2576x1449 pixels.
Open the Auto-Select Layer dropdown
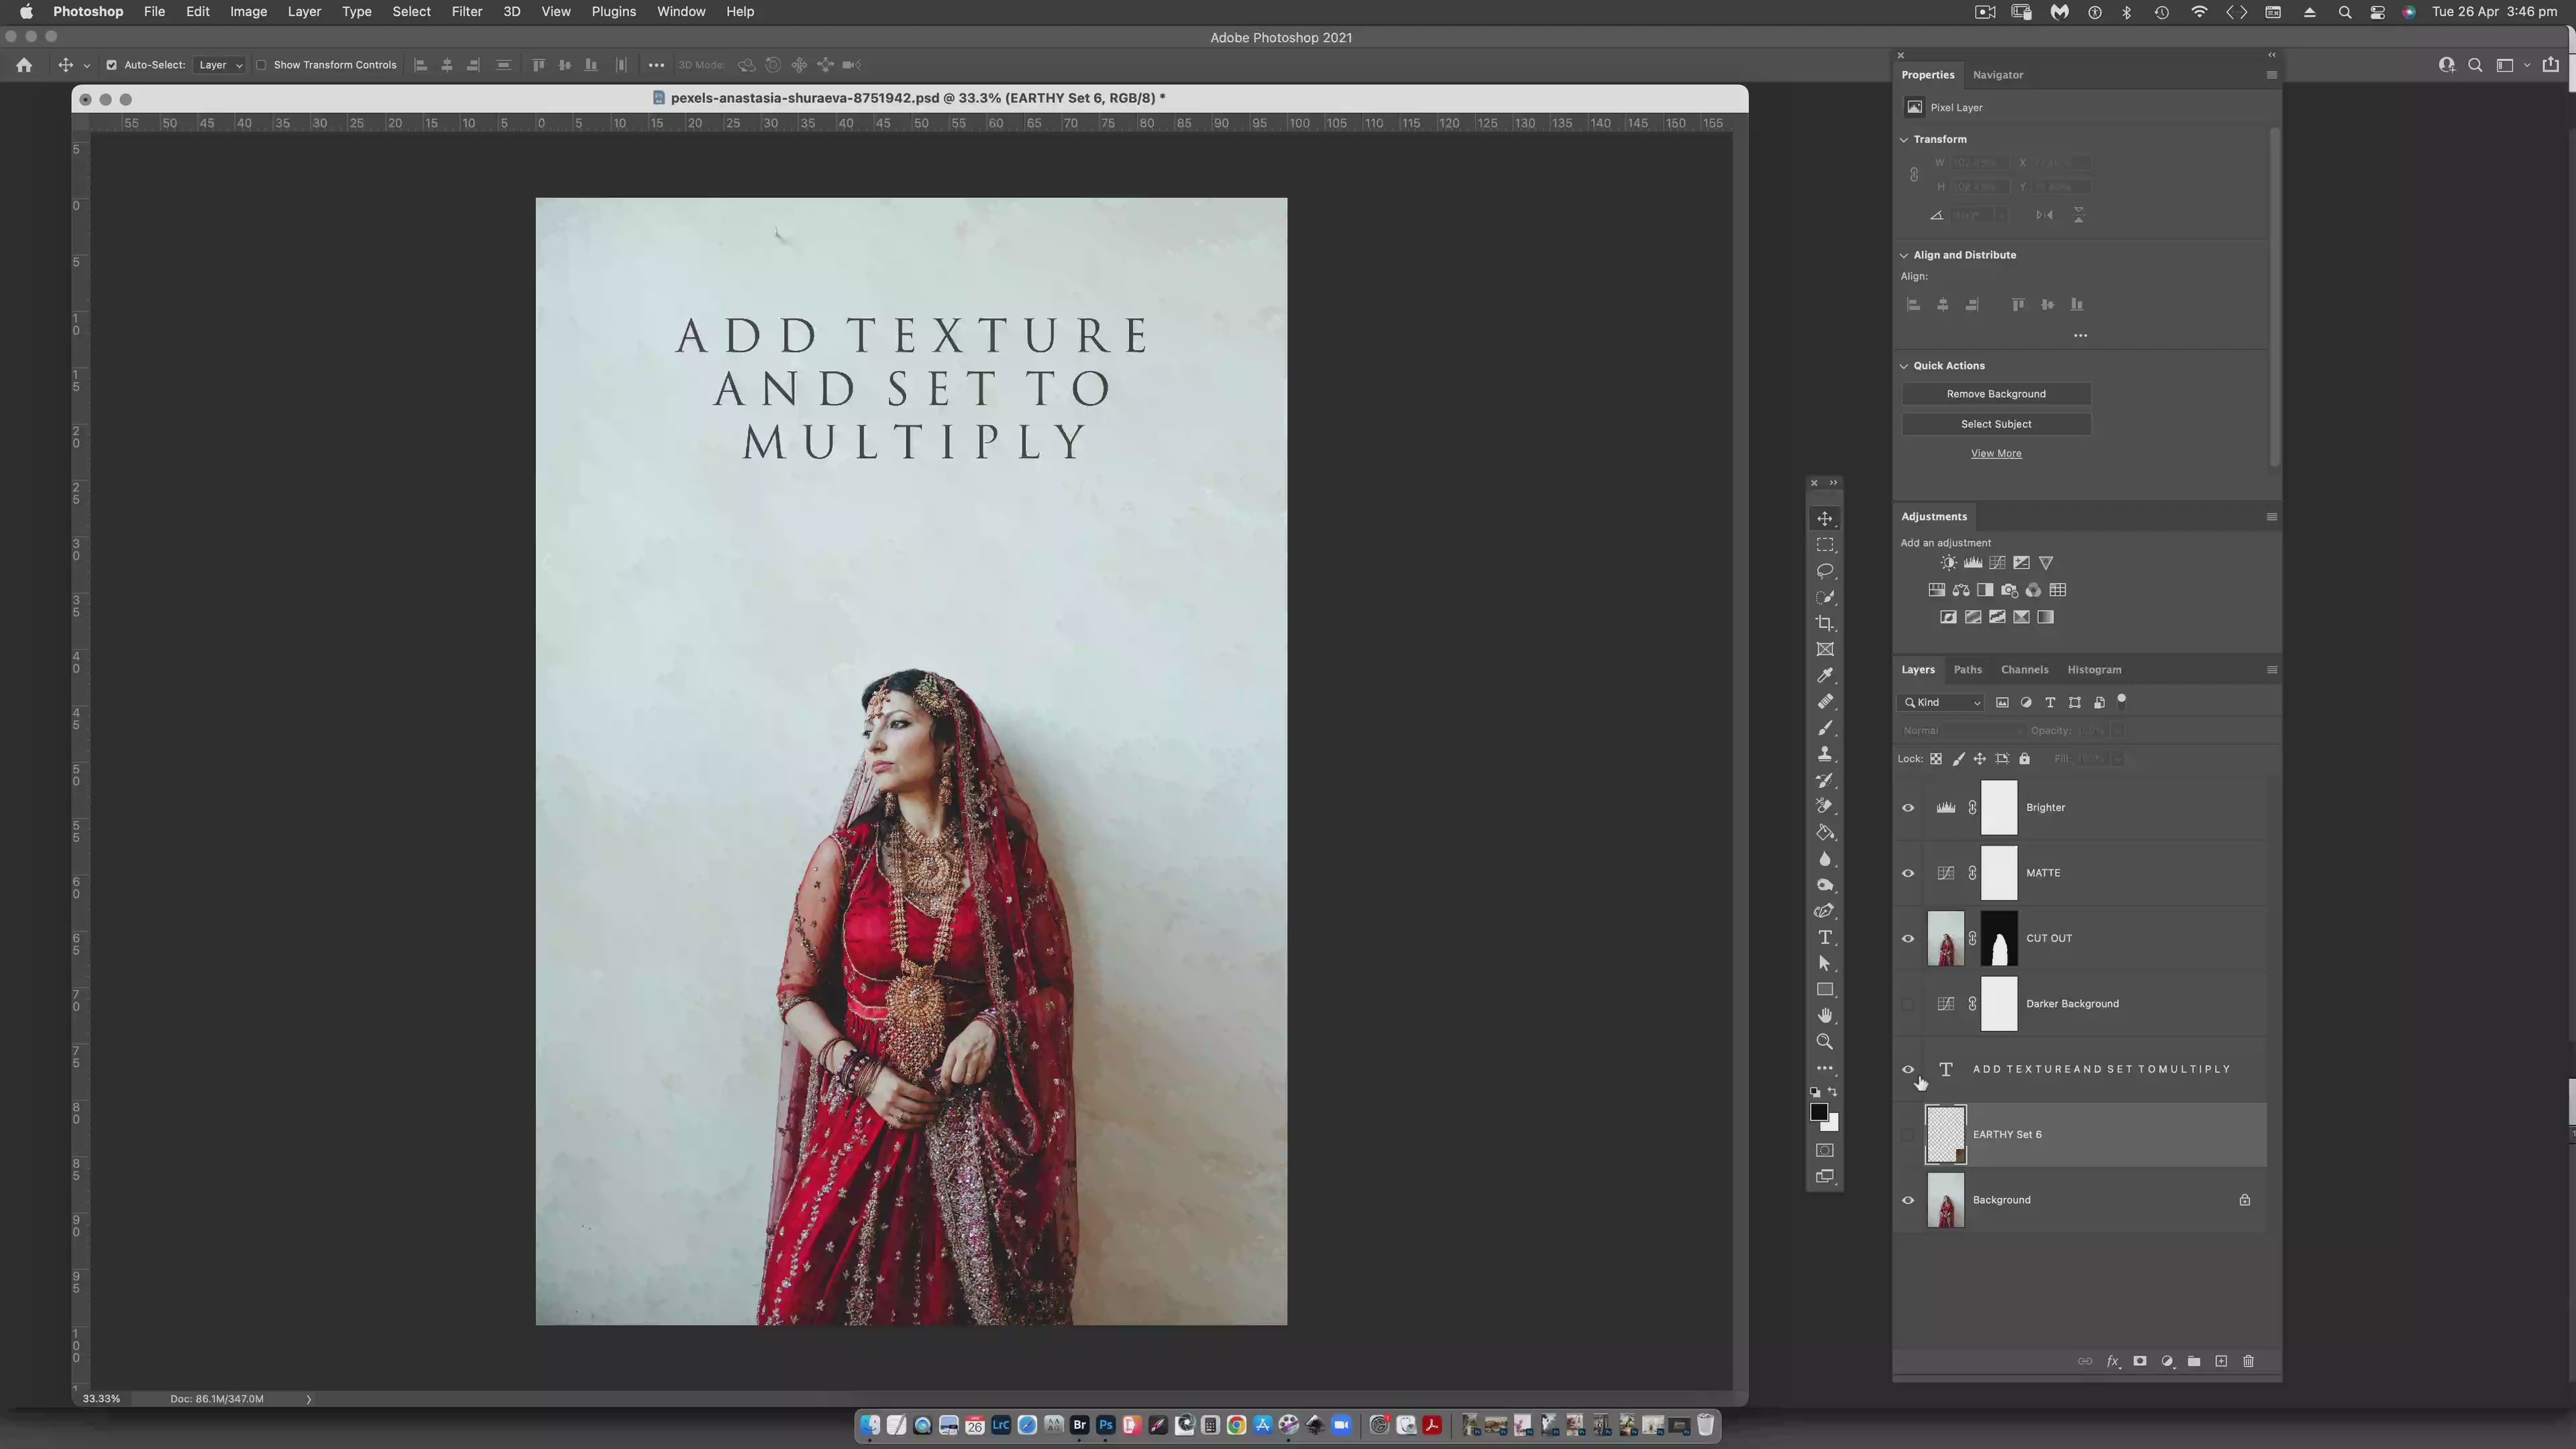220,65
